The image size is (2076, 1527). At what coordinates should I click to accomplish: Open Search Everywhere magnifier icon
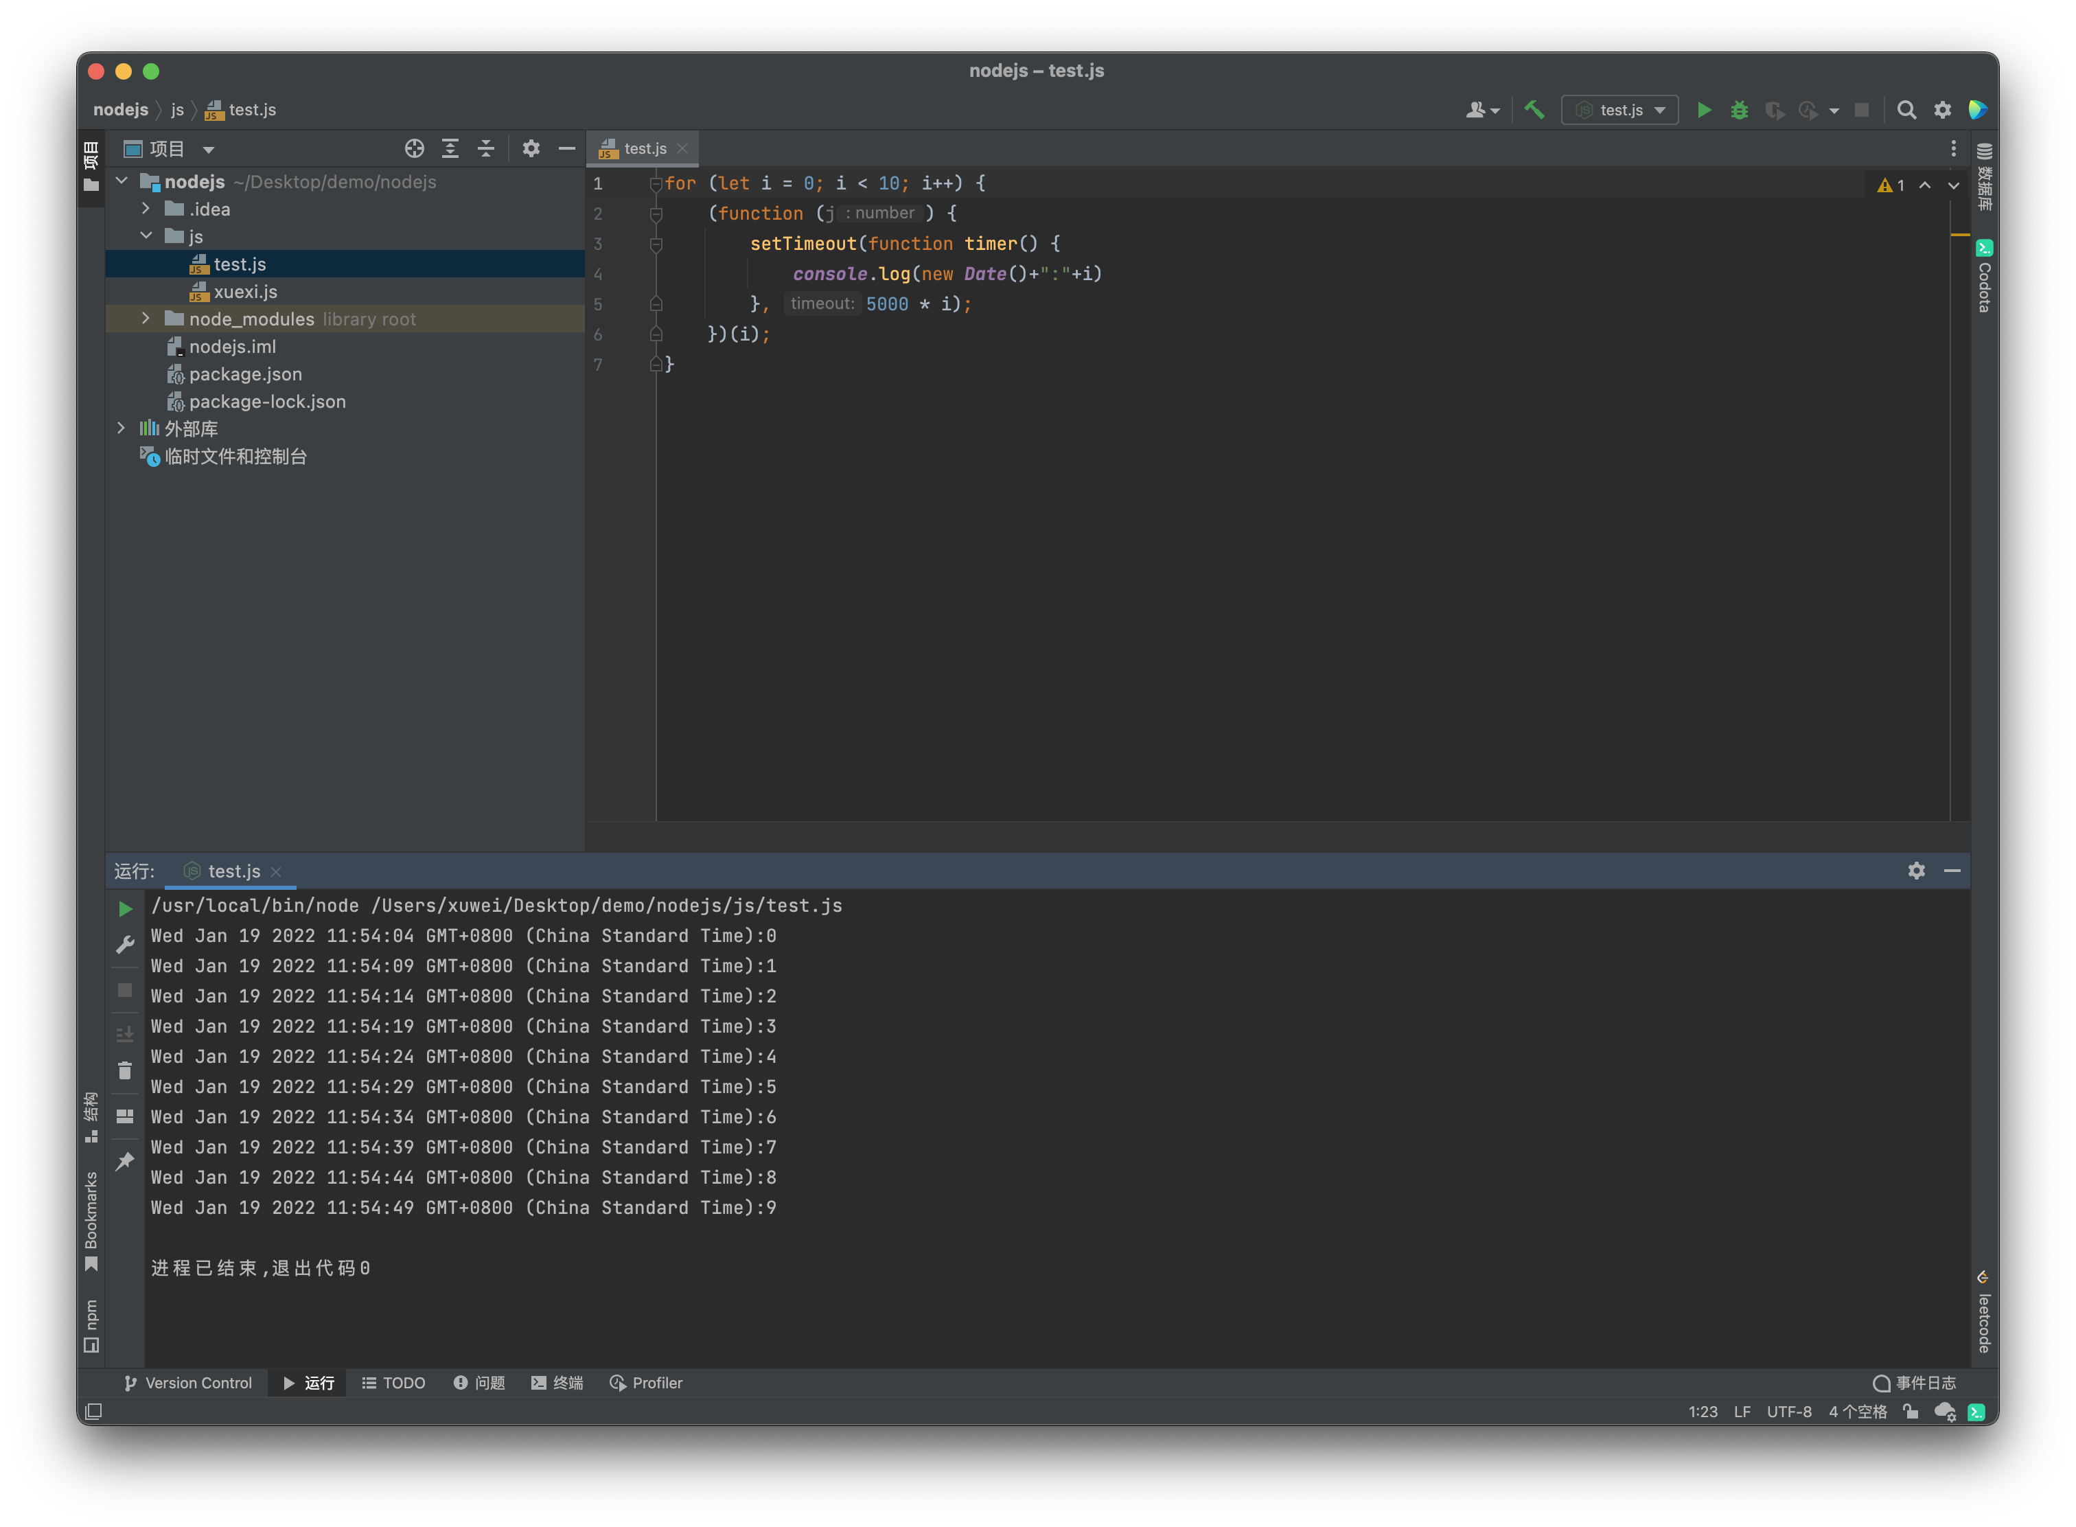[x=1906, y=110]
